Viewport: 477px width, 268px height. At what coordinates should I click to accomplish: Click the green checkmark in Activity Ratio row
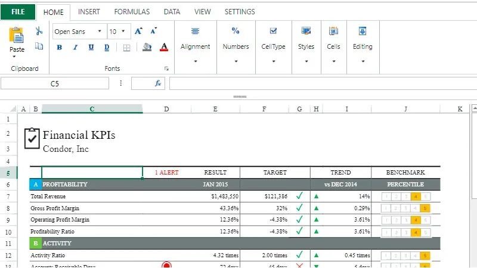tap(299, 255)
